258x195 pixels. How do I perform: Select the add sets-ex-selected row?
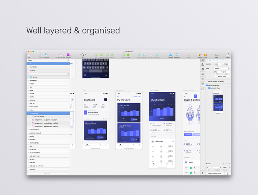click(x=48, y=166)
